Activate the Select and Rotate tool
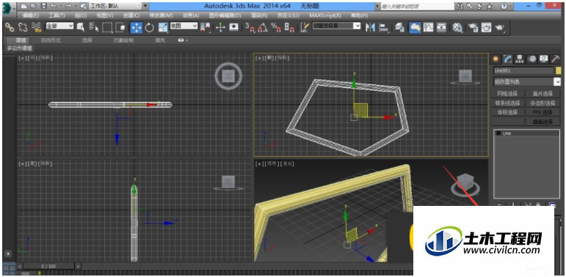This screenshot has height=277, width=566. 150,27
